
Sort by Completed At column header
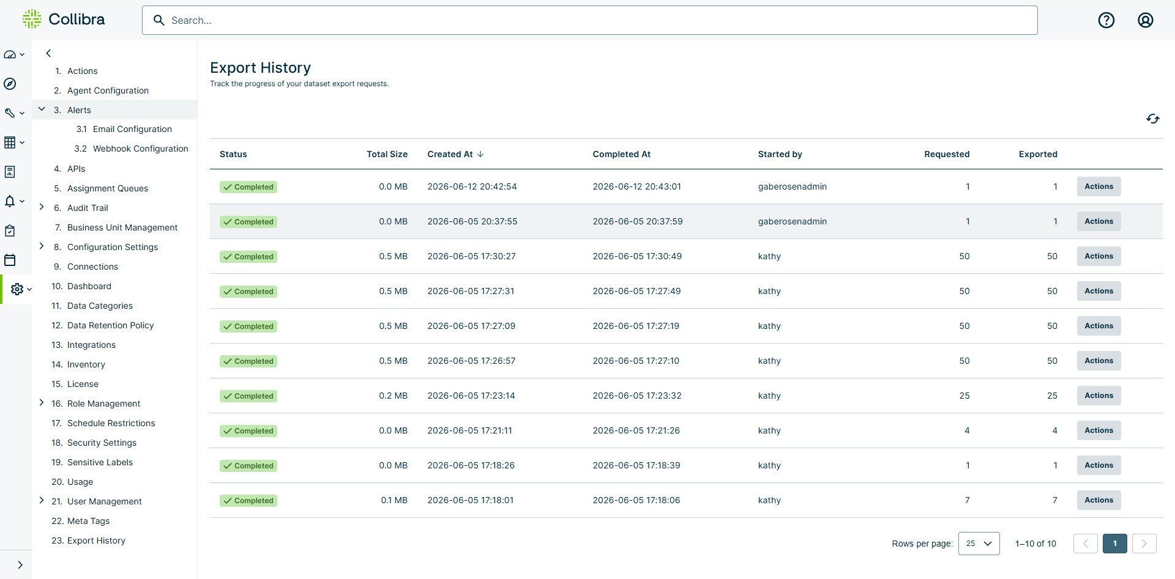(x=621, y=154)
